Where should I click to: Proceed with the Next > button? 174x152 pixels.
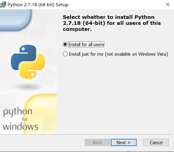123,142
